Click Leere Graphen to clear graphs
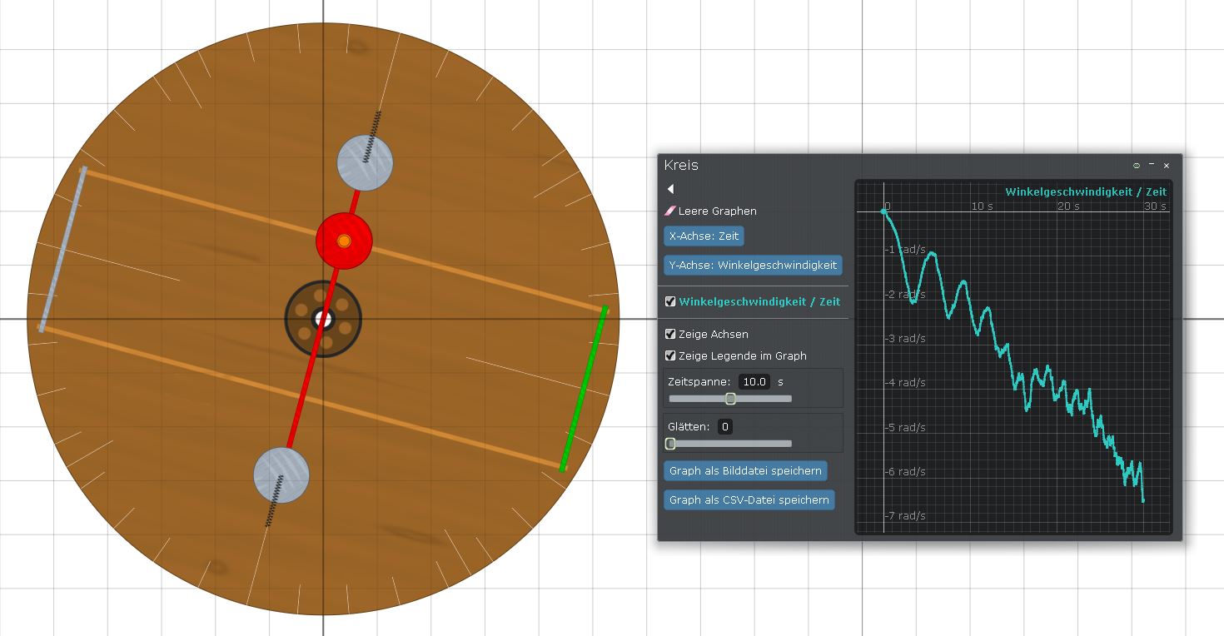The width and height of the screenshot is (1224, 636). 717,211
